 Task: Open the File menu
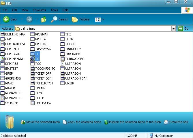point(5,10)
